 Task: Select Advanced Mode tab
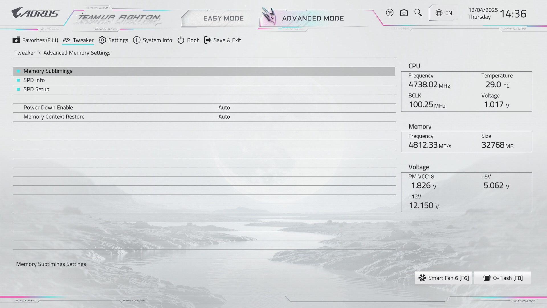tap(313, 19)
